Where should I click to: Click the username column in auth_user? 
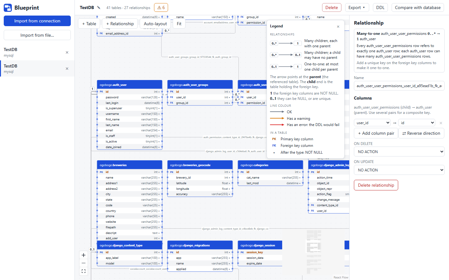click(x=130, y=114)
